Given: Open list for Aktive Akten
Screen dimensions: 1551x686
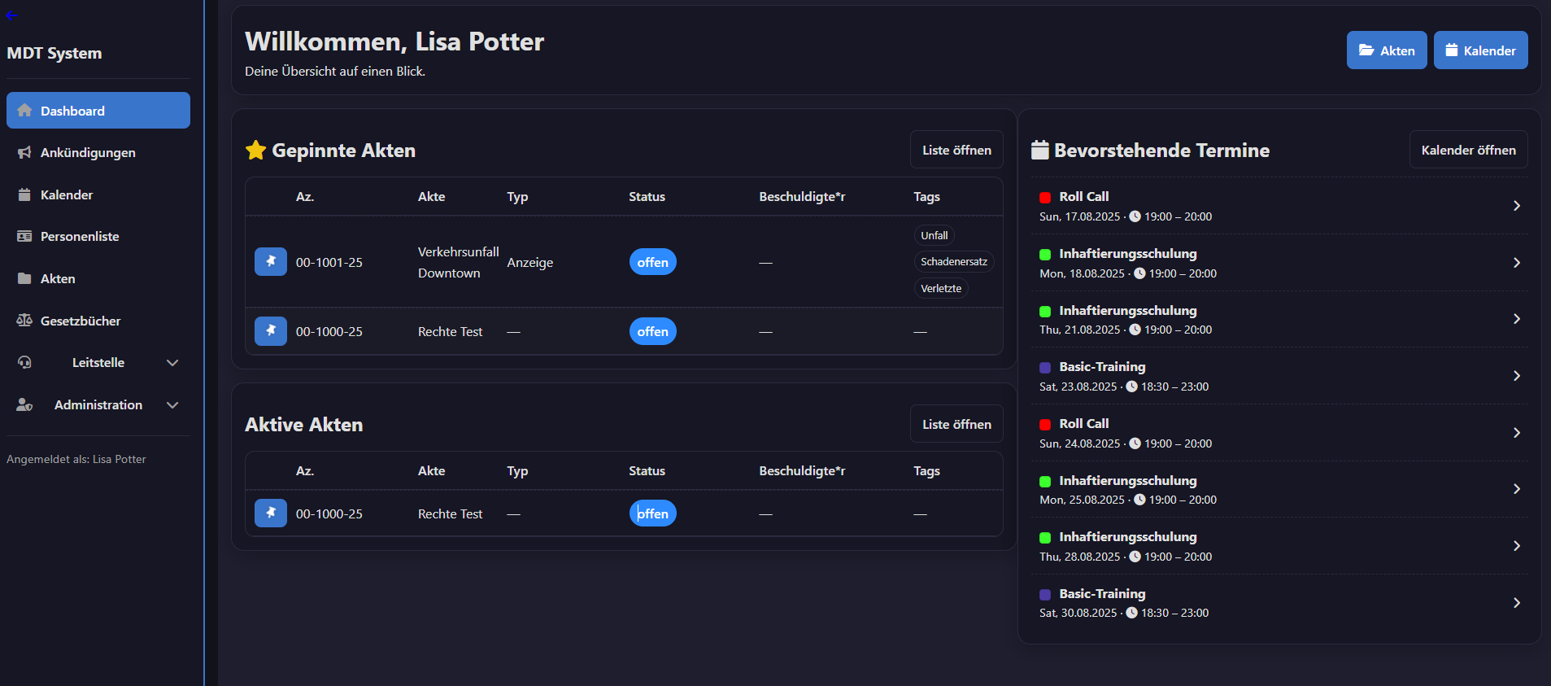Looking at the screenshot, I should point(956,424).
